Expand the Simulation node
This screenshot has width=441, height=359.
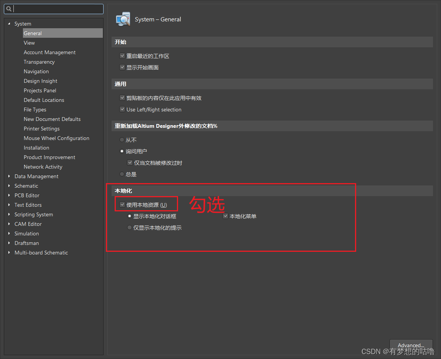coord(9,233)
